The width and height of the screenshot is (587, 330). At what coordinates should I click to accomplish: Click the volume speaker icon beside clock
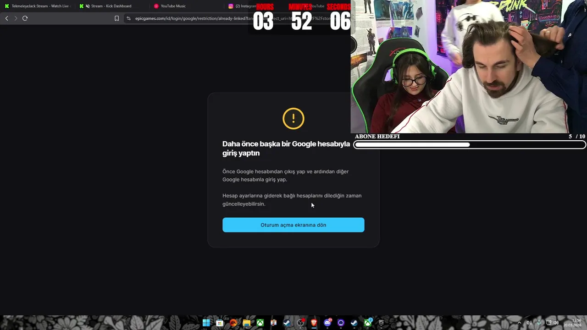(556, 323)
